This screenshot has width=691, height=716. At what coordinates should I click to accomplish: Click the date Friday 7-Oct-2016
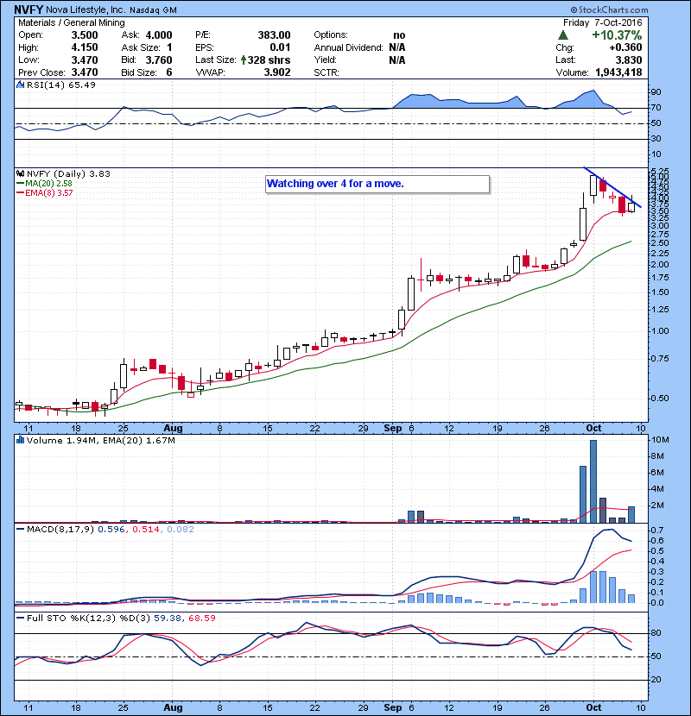(x=602, y=22)
